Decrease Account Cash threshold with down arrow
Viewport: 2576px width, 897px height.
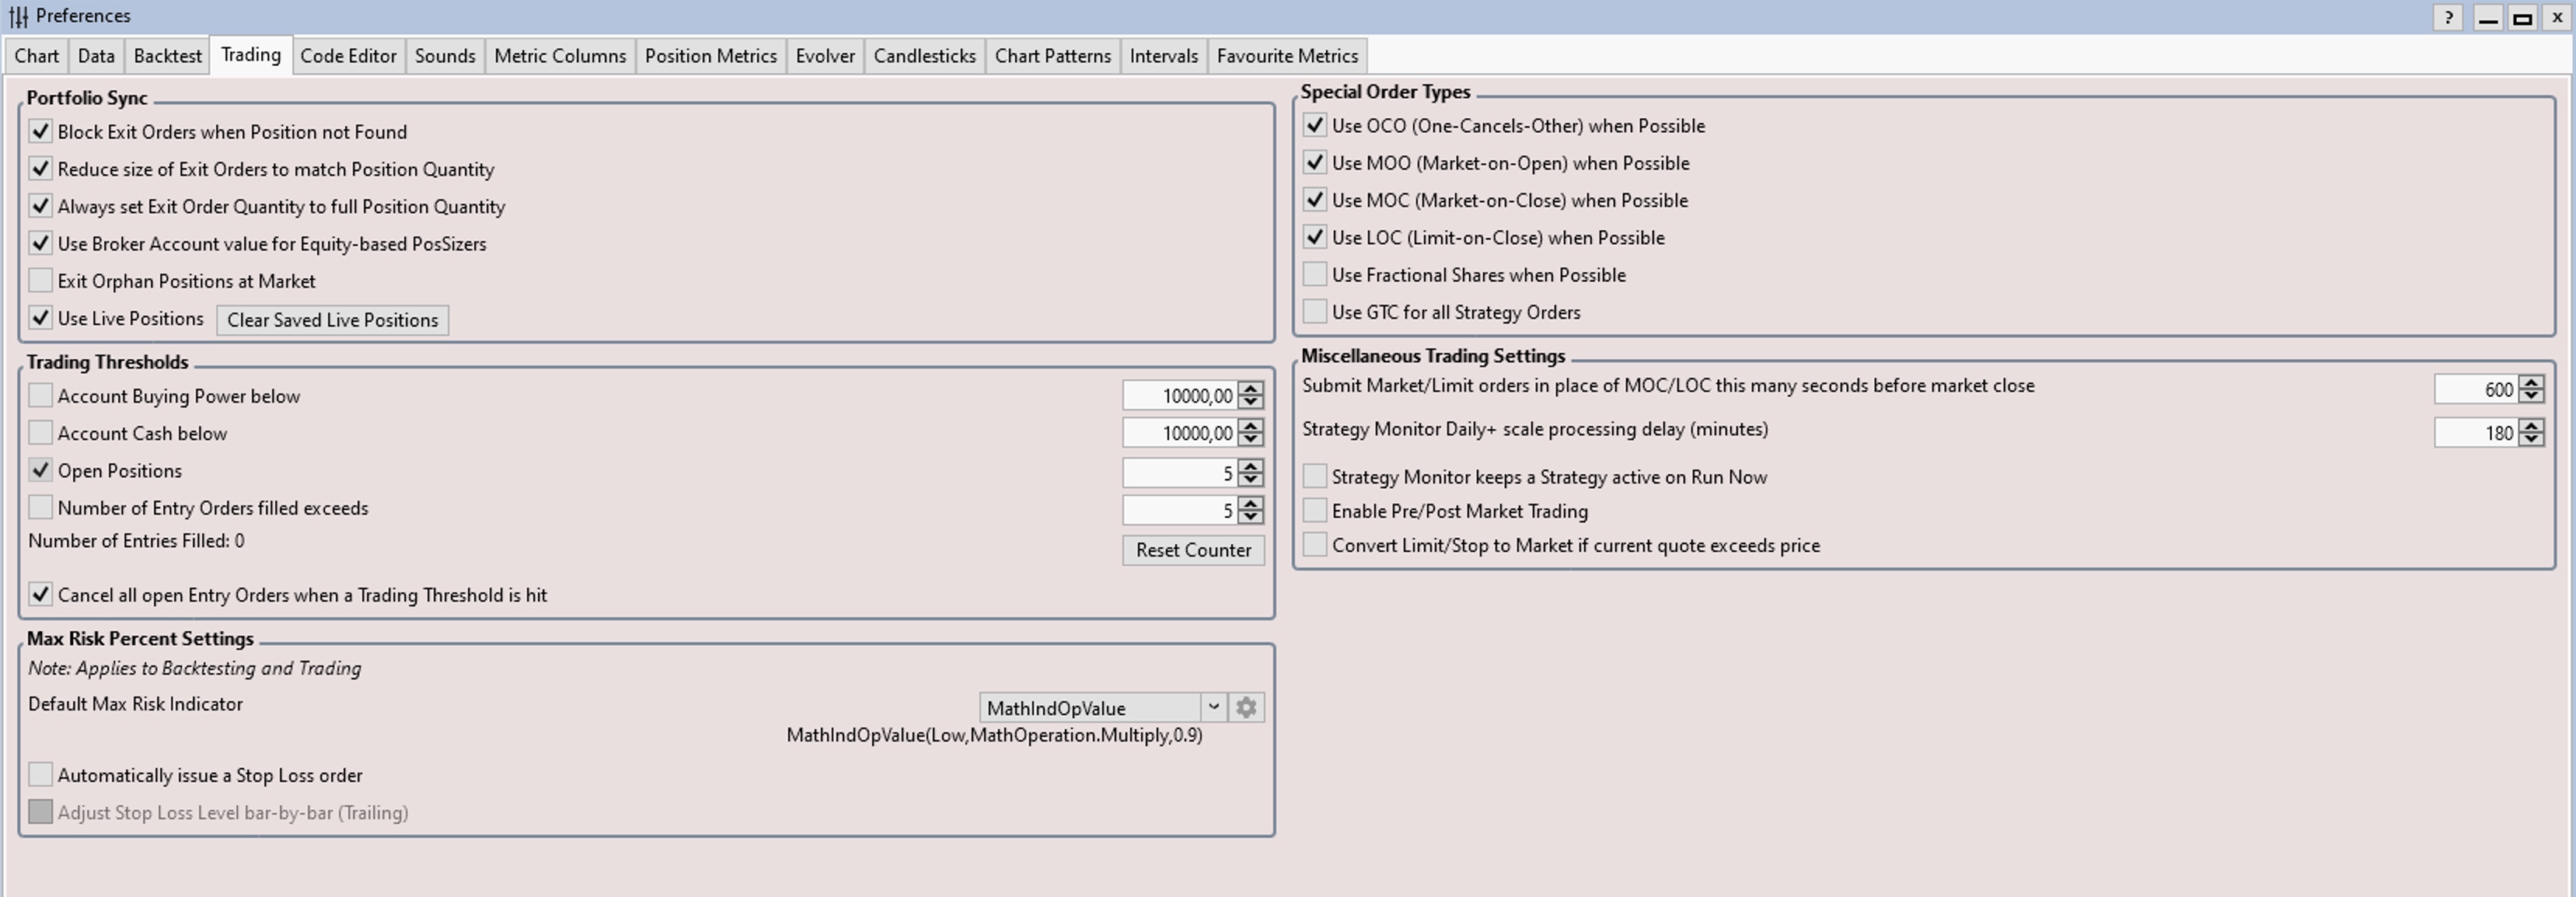click(1250, 440)
